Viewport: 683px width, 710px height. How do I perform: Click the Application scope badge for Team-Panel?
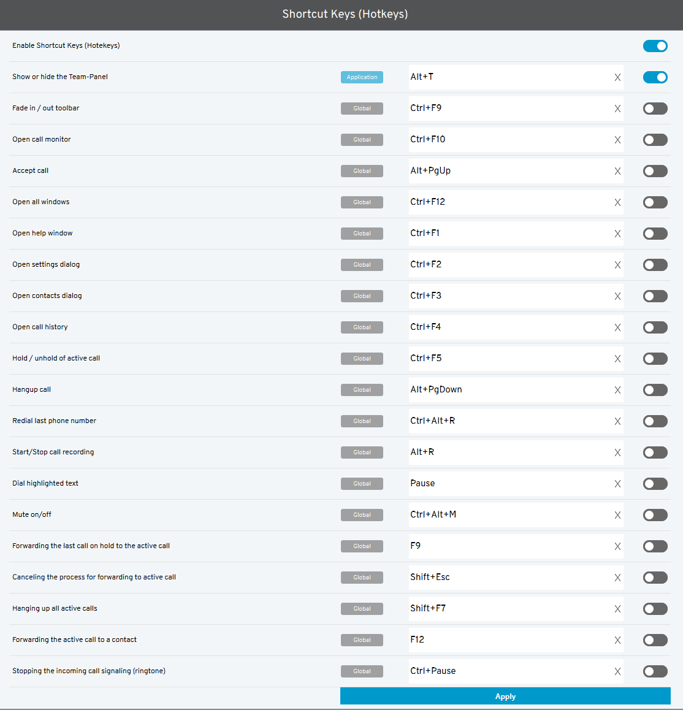(362, 77)
